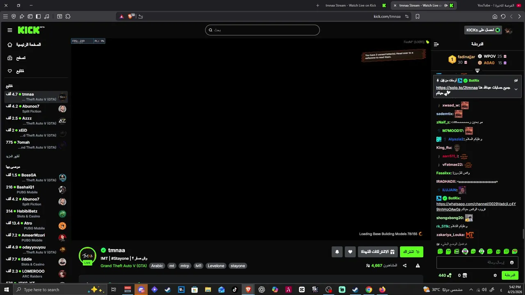Open Google Chrome from the taskbar
The image size is (525, 295).
click(x=369, y=290)
